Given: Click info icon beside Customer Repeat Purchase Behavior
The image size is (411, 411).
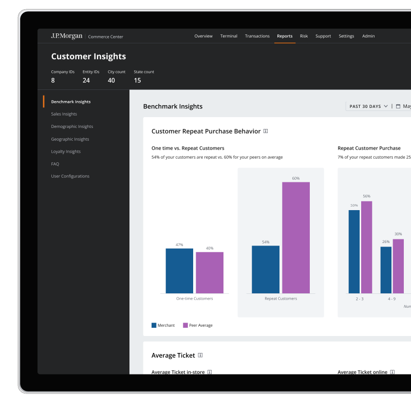Looking at the screenshot, I should (x=266, y=131).
